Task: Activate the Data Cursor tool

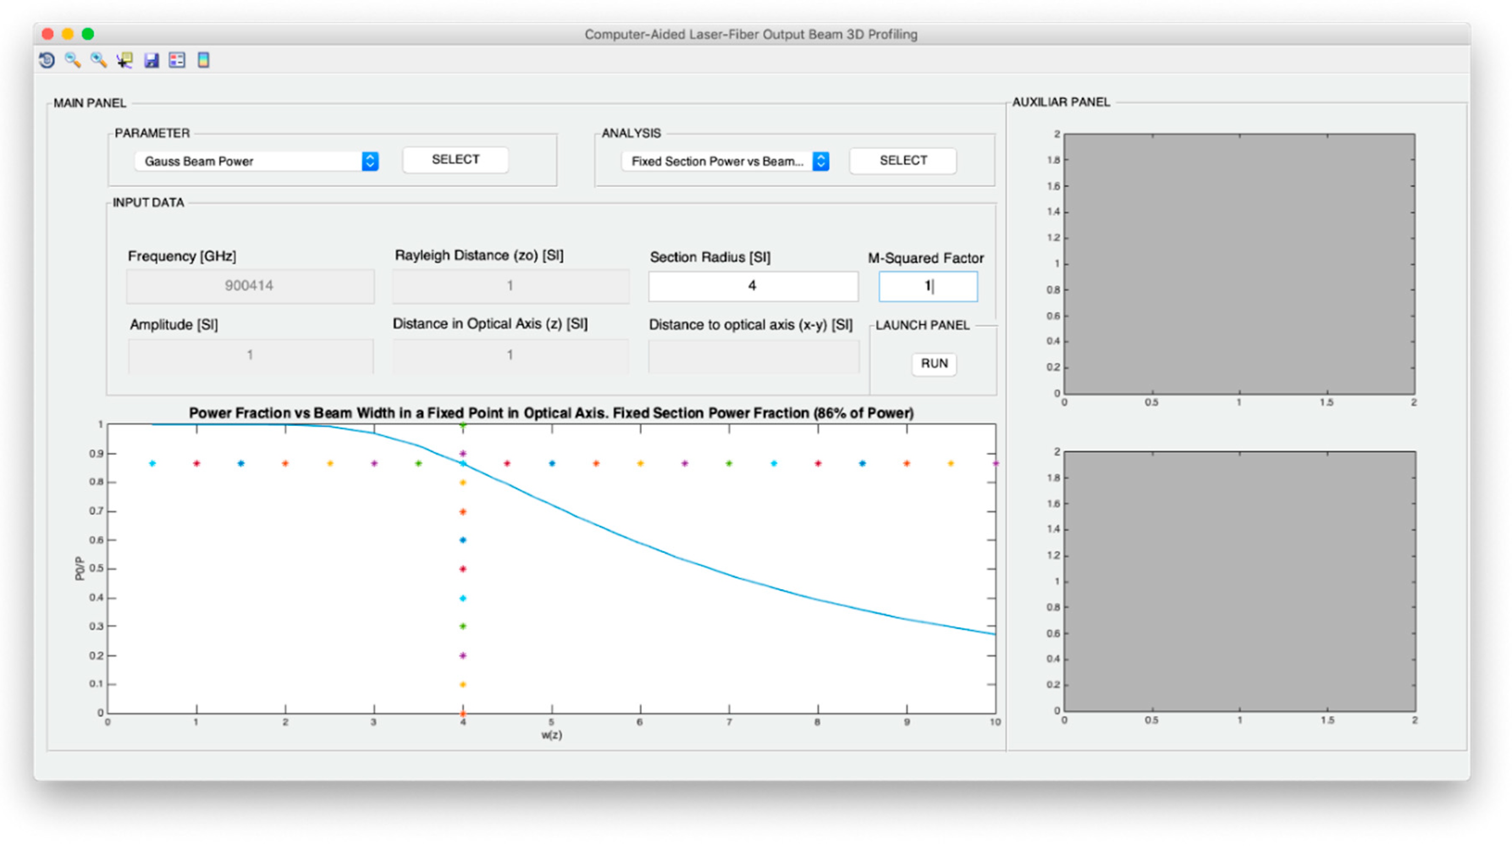Action: (124, 60)
